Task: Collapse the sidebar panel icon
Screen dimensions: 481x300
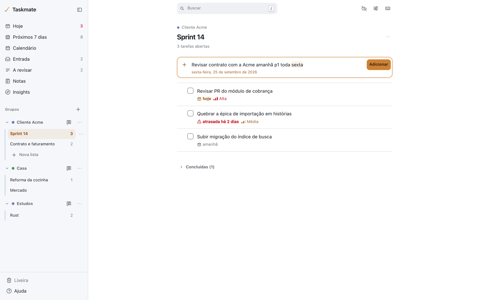Action: click(79, 10)
